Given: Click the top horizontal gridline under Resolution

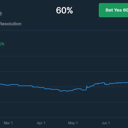Looking at the screenshot, I should 64,30.
